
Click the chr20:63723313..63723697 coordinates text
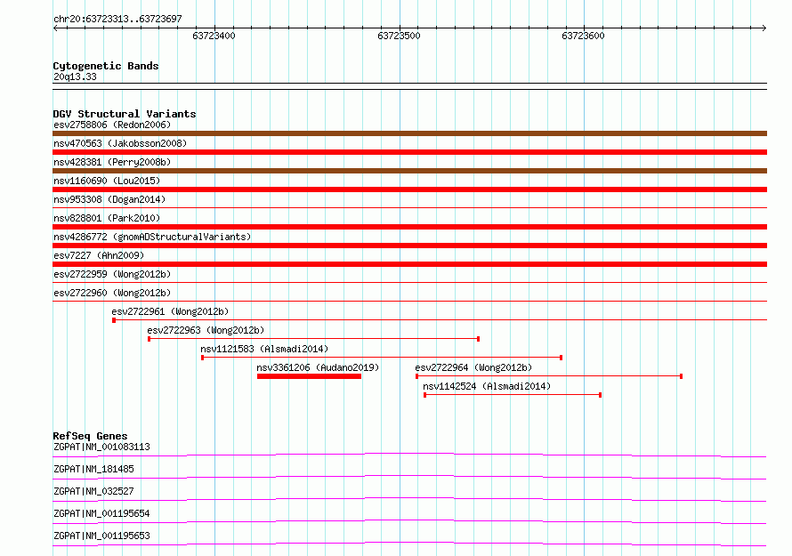(117, 20)
